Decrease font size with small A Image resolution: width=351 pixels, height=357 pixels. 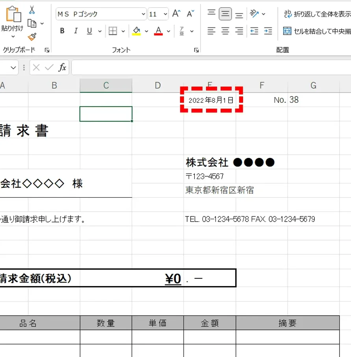click(x=190, y=14)
